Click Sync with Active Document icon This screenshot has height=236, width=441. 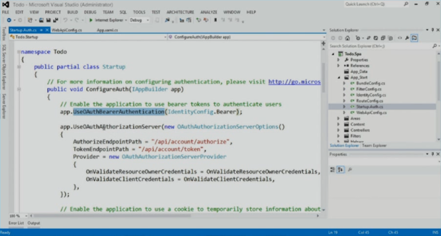(368, 38)
